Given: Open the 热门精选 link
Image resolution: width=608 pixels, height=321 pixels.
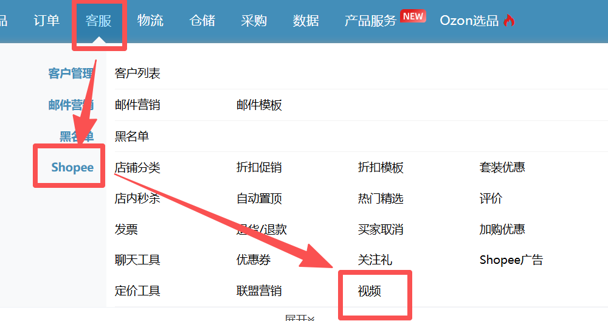Looking at the screenshot, I should pyautogui.click(x=381, y=198).
